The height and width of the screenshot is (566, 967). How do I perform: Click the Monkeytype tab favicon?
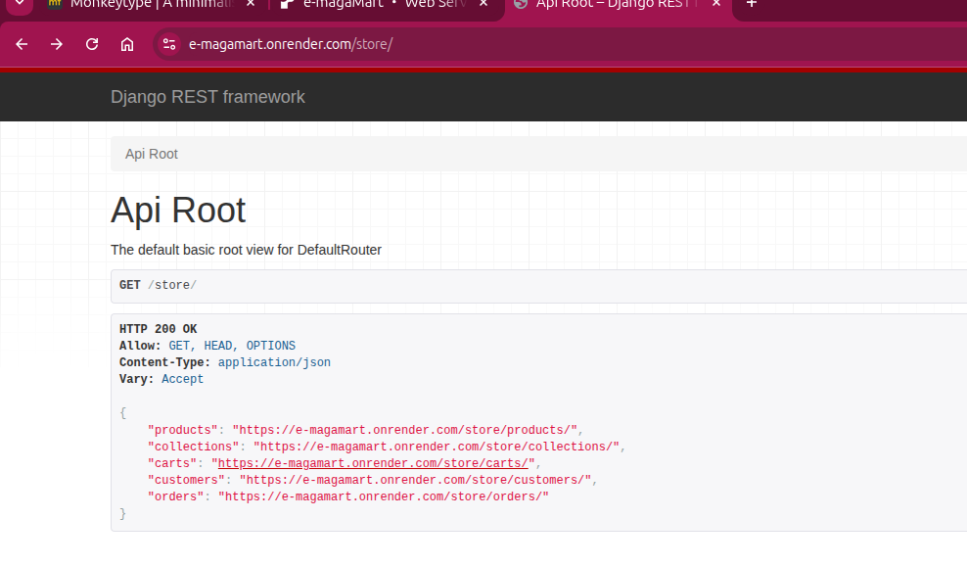click(55, 4)
